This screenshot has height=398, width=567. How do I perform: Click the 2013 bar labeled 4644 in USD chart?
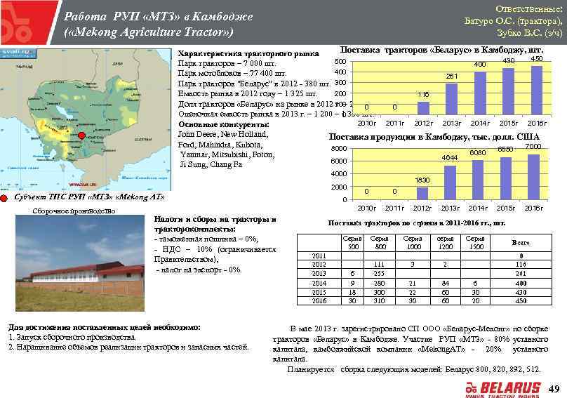pos(450,183)
